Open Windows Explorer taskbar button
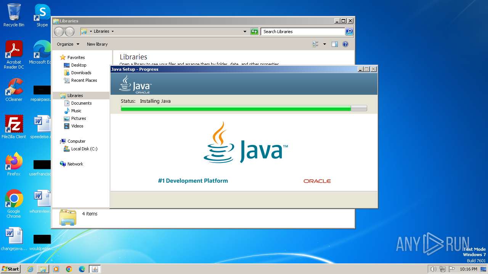Image resolution: width=488 pixels, height=274 pixels. coord(43,269)
